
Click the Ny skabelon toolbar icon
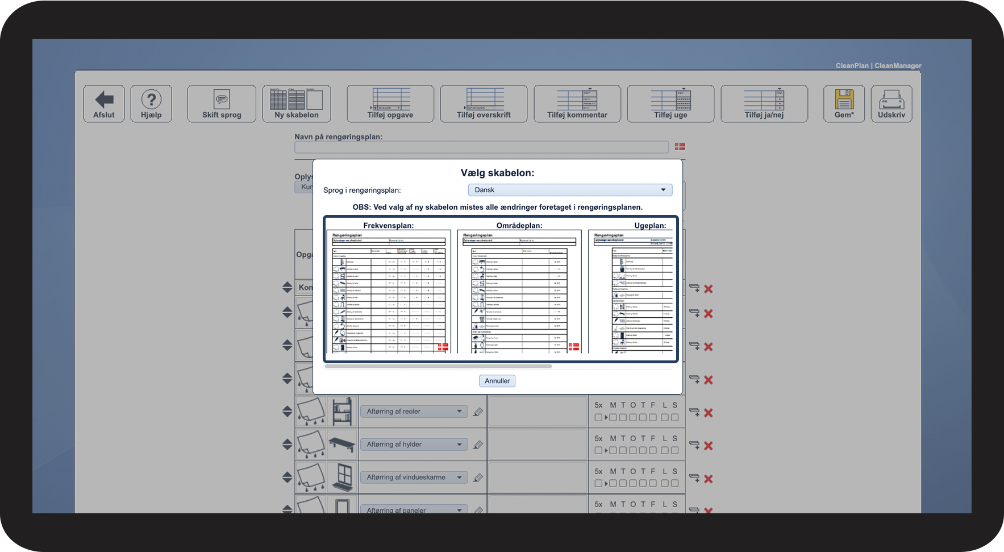pyautogui.click(x=296, y=99)
